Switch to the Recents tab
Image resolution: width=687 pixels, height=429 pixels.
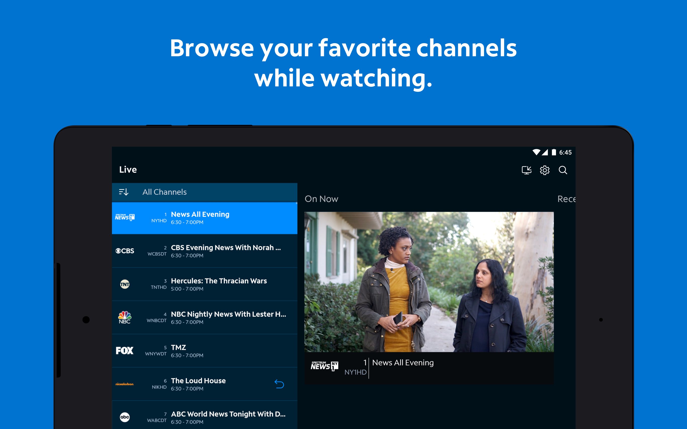(567, 199)
